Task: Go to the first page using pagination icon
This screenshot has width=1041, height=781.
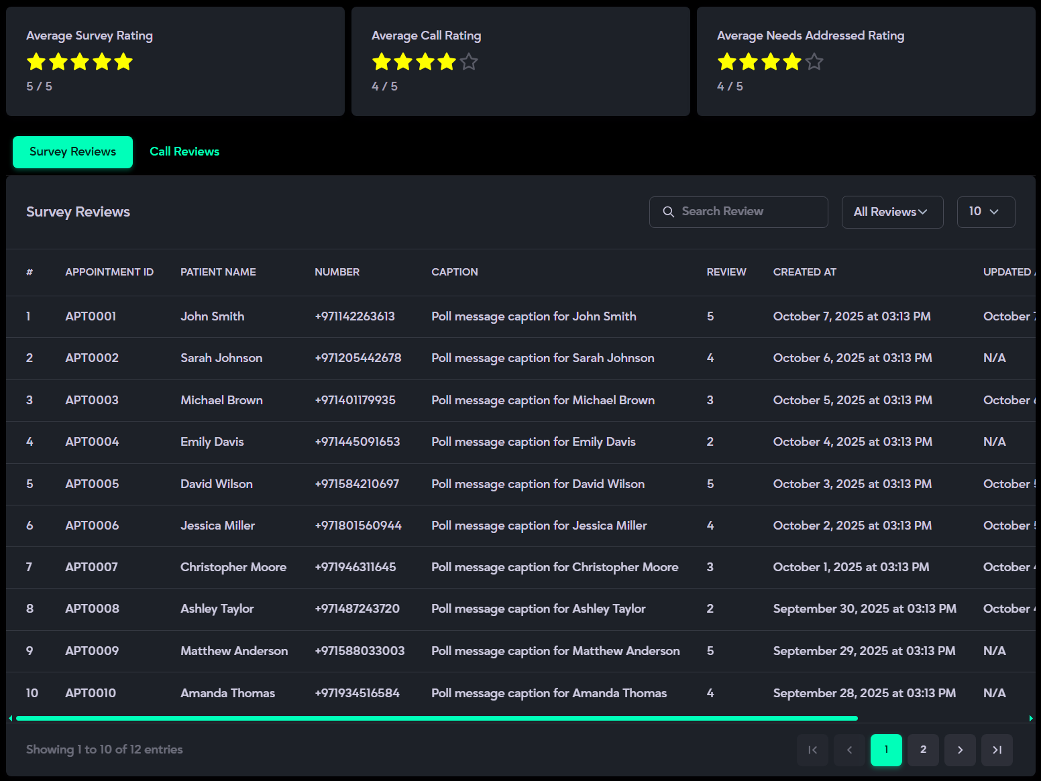Action: (812, 750)
